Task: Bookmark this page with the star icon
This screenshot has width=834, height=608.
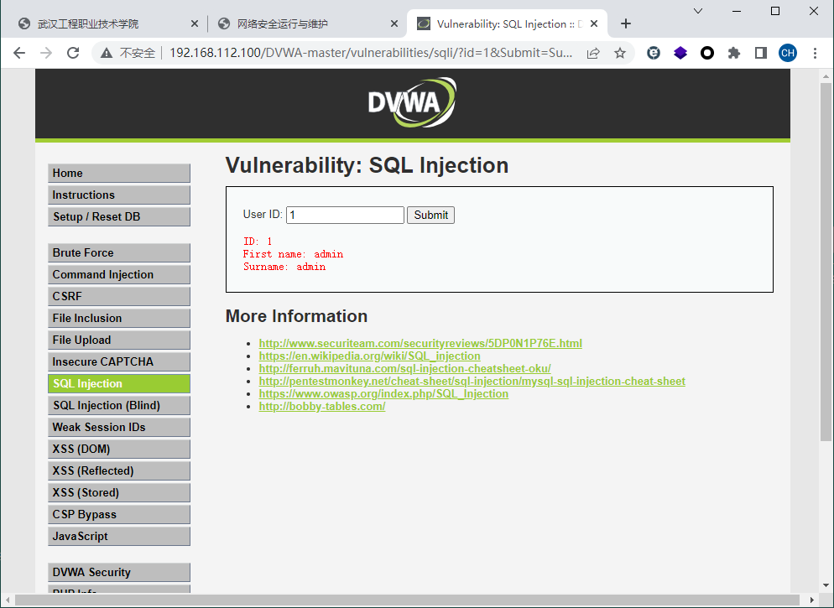Action: click(x=620, y=53)
